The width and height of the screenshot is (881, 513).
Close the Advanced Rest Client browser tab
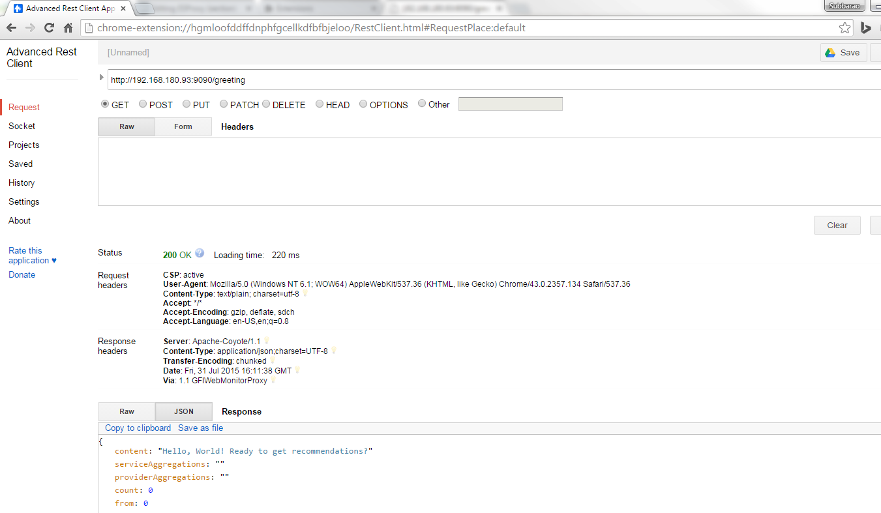(x=123, y=8)
